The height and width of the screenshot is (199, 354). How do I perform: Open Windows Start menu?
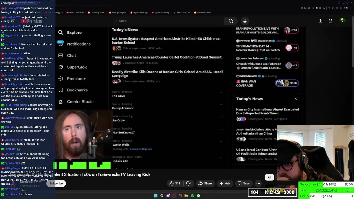(156, 196)
